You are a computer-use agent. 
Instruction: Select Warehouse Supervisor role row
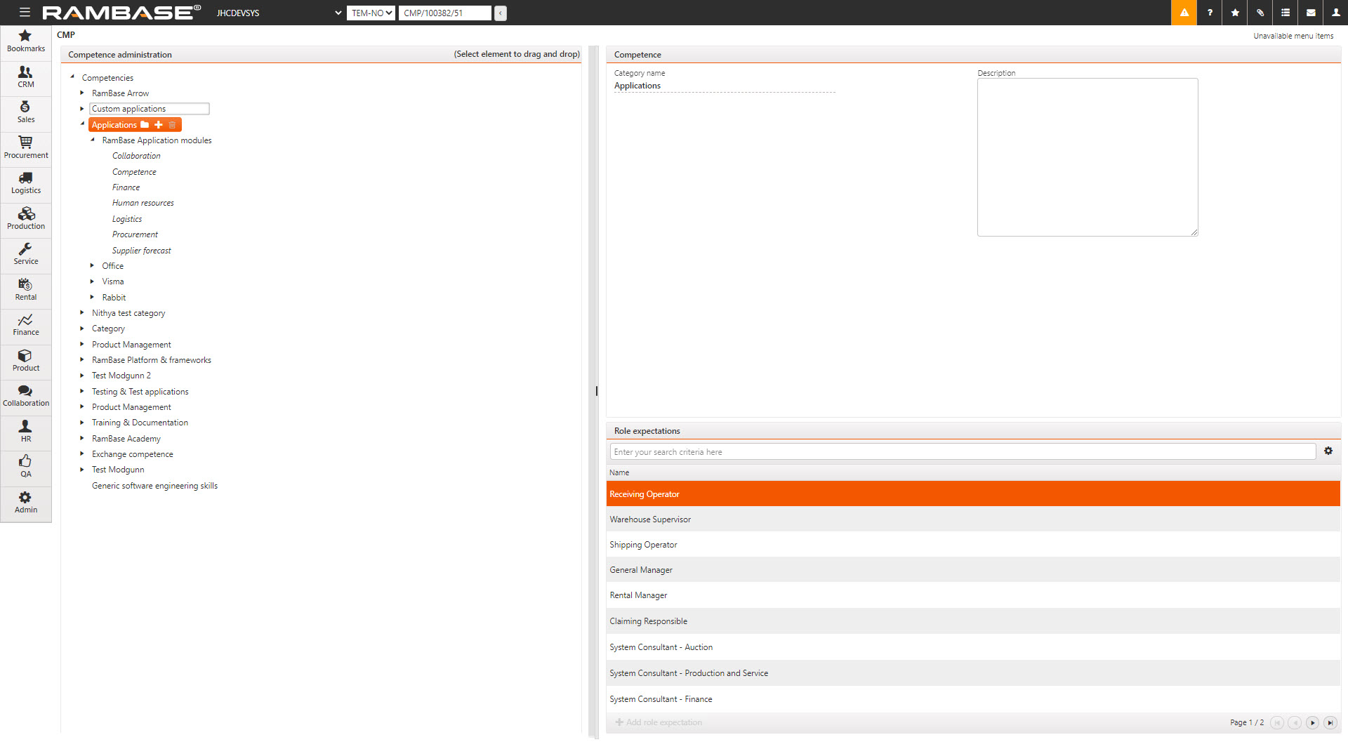(650, 519)
